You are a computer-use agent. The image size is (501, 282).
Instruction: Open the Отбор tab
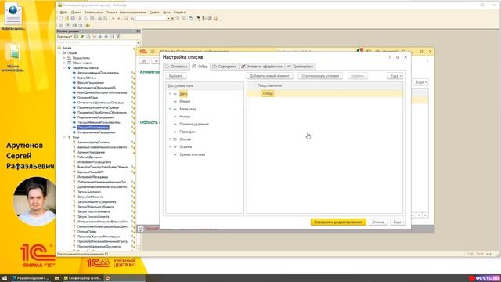coord(200,67)
